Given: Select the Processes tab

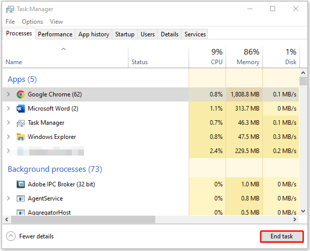Looking at the screenshot, I should pyautogui.click(x=19, y=33).
